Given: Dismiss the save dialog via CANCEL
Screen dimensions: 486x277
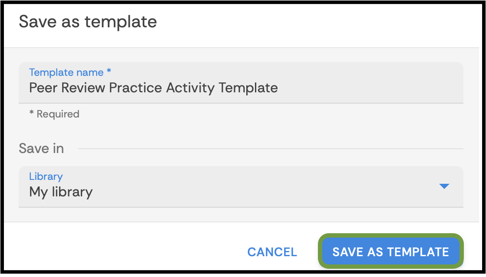Looking at the screenshot, I should point(272,252).
